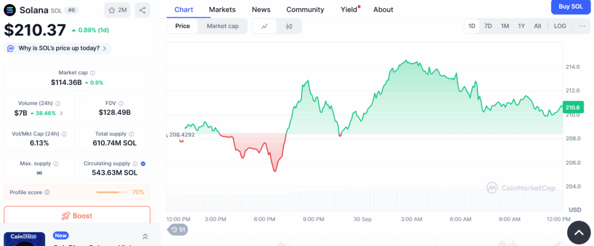Enable LOG scale on the chart
The height and width of the screenshot is (246, 594).
pos(560,26)
